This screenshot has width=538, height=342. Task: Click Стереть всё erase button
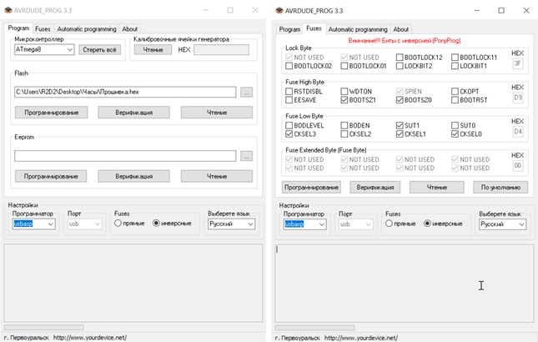point(99,50)
